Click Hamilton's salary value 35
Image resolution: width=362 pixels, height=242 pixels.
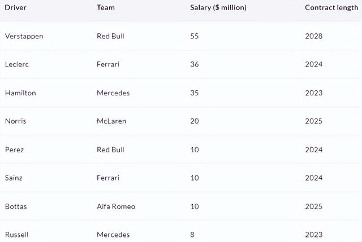195,93
